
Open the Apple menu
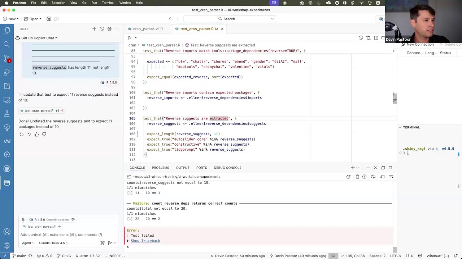point(6,3)
